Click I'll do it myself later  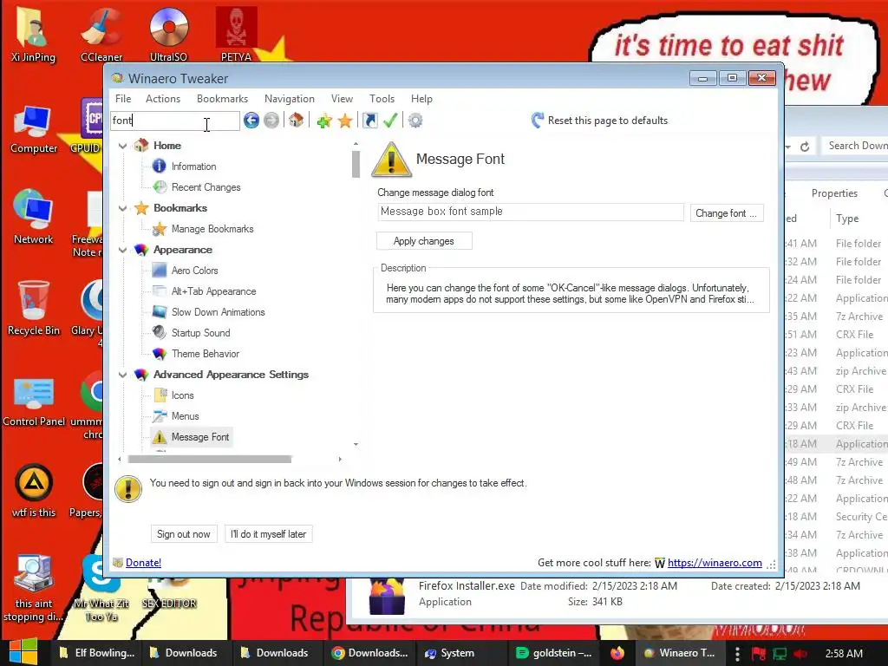pos(268,534)
